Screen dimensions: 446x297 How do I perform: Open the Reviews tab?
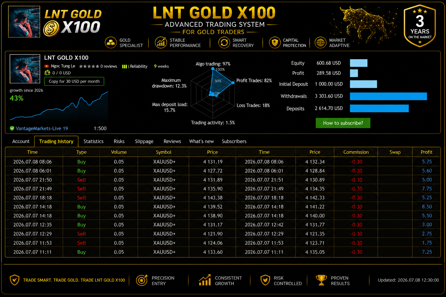point(172,141)
